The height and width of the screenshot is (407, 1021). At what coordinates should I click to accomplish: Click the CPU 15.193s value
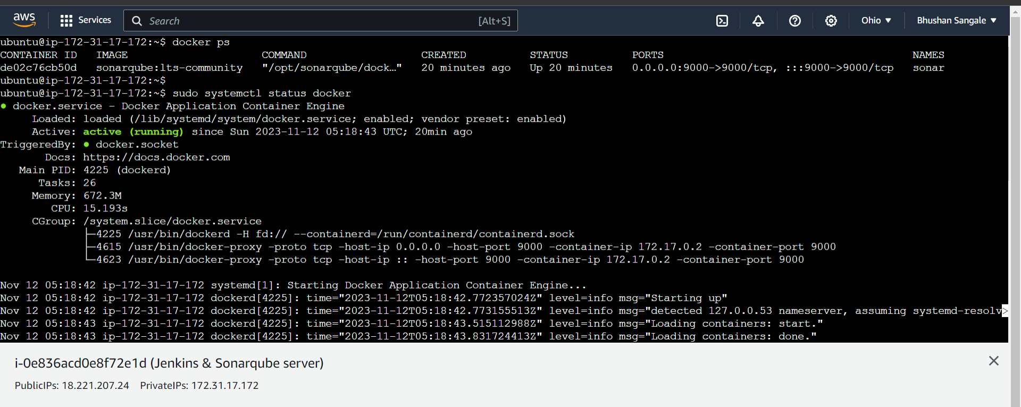point(105,209)
